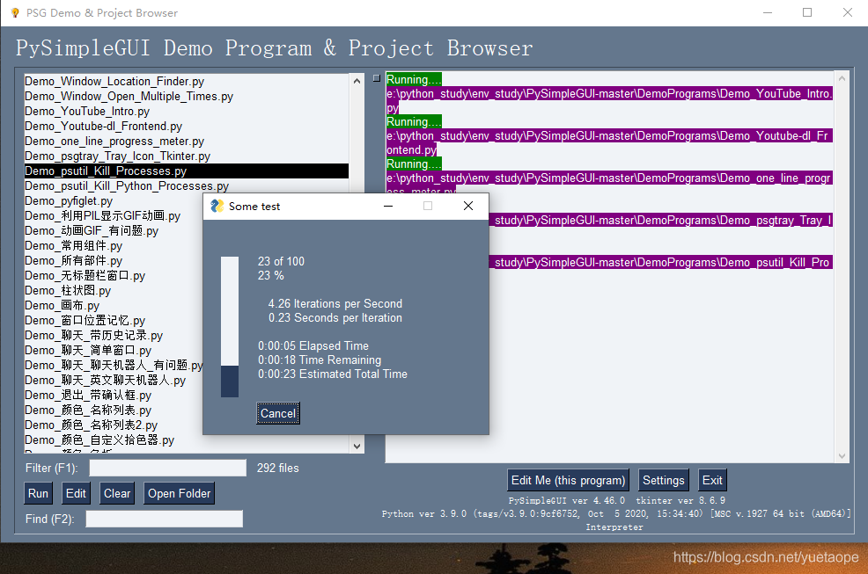Select Demo_画布.py
The width and height of the screenshot is (868, 574).
114,305
